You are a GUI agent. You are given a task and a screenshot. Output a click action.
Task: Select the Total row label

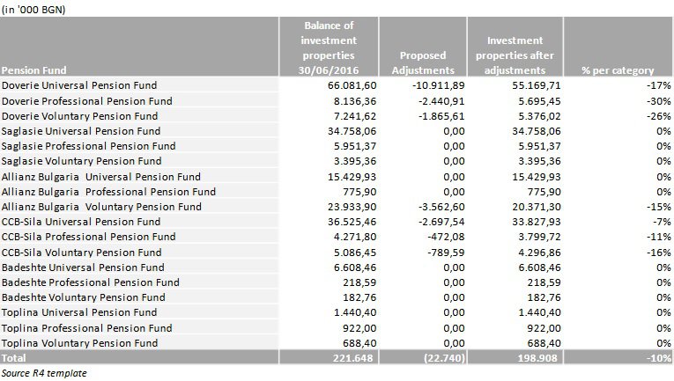(14, 358)
